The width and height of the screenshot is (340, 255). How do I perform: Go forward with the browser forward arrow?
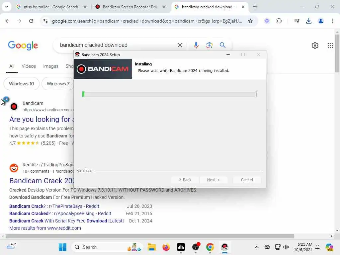(19, 21)
